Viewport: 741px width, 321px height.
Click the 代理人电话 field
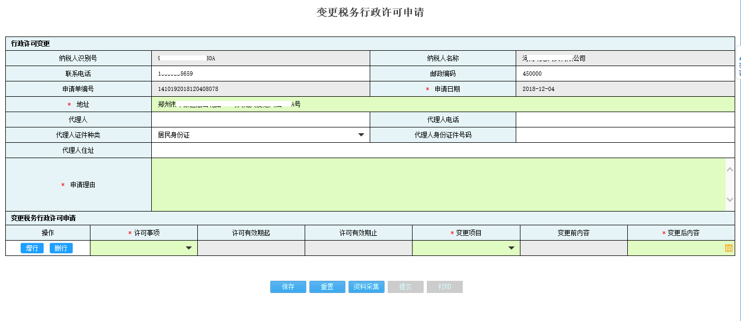[624, 120]
